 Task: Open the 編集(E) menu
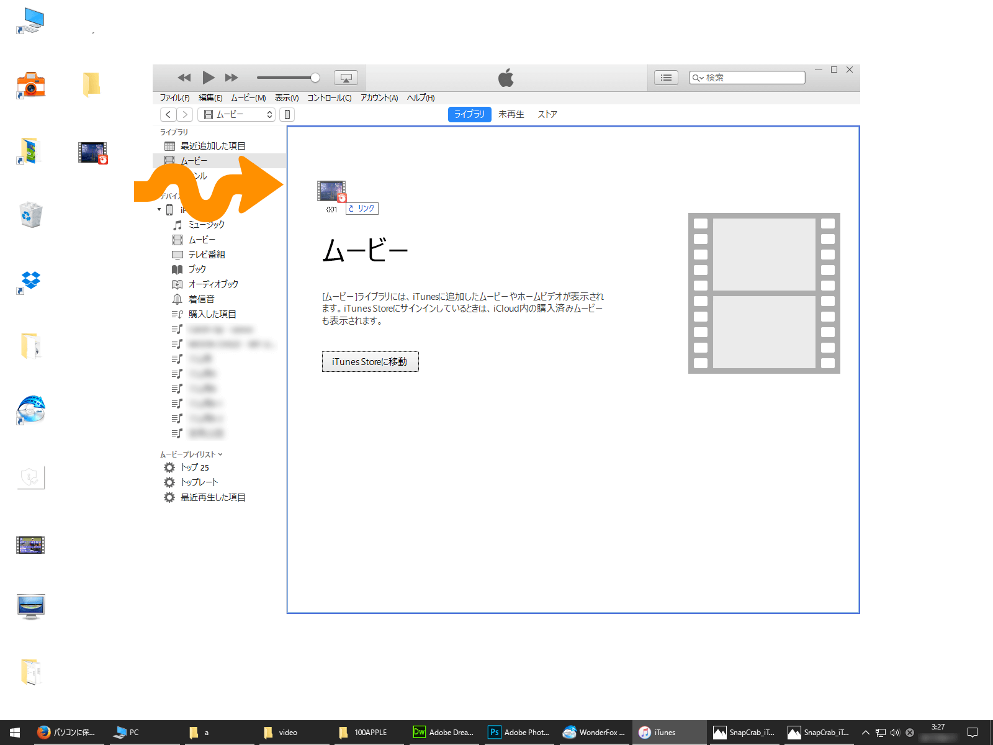tap(210, 98)
